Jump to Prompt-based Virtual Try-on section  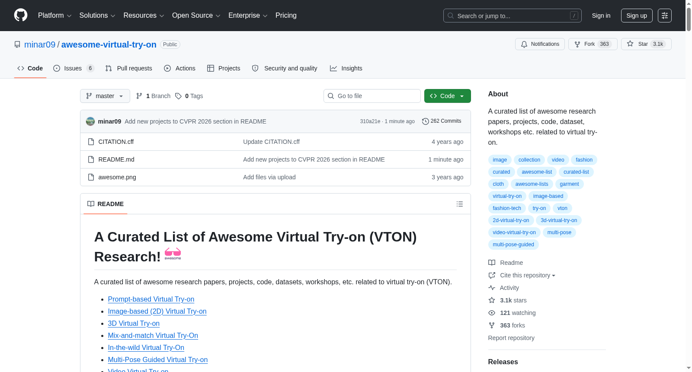coord(151,299)
